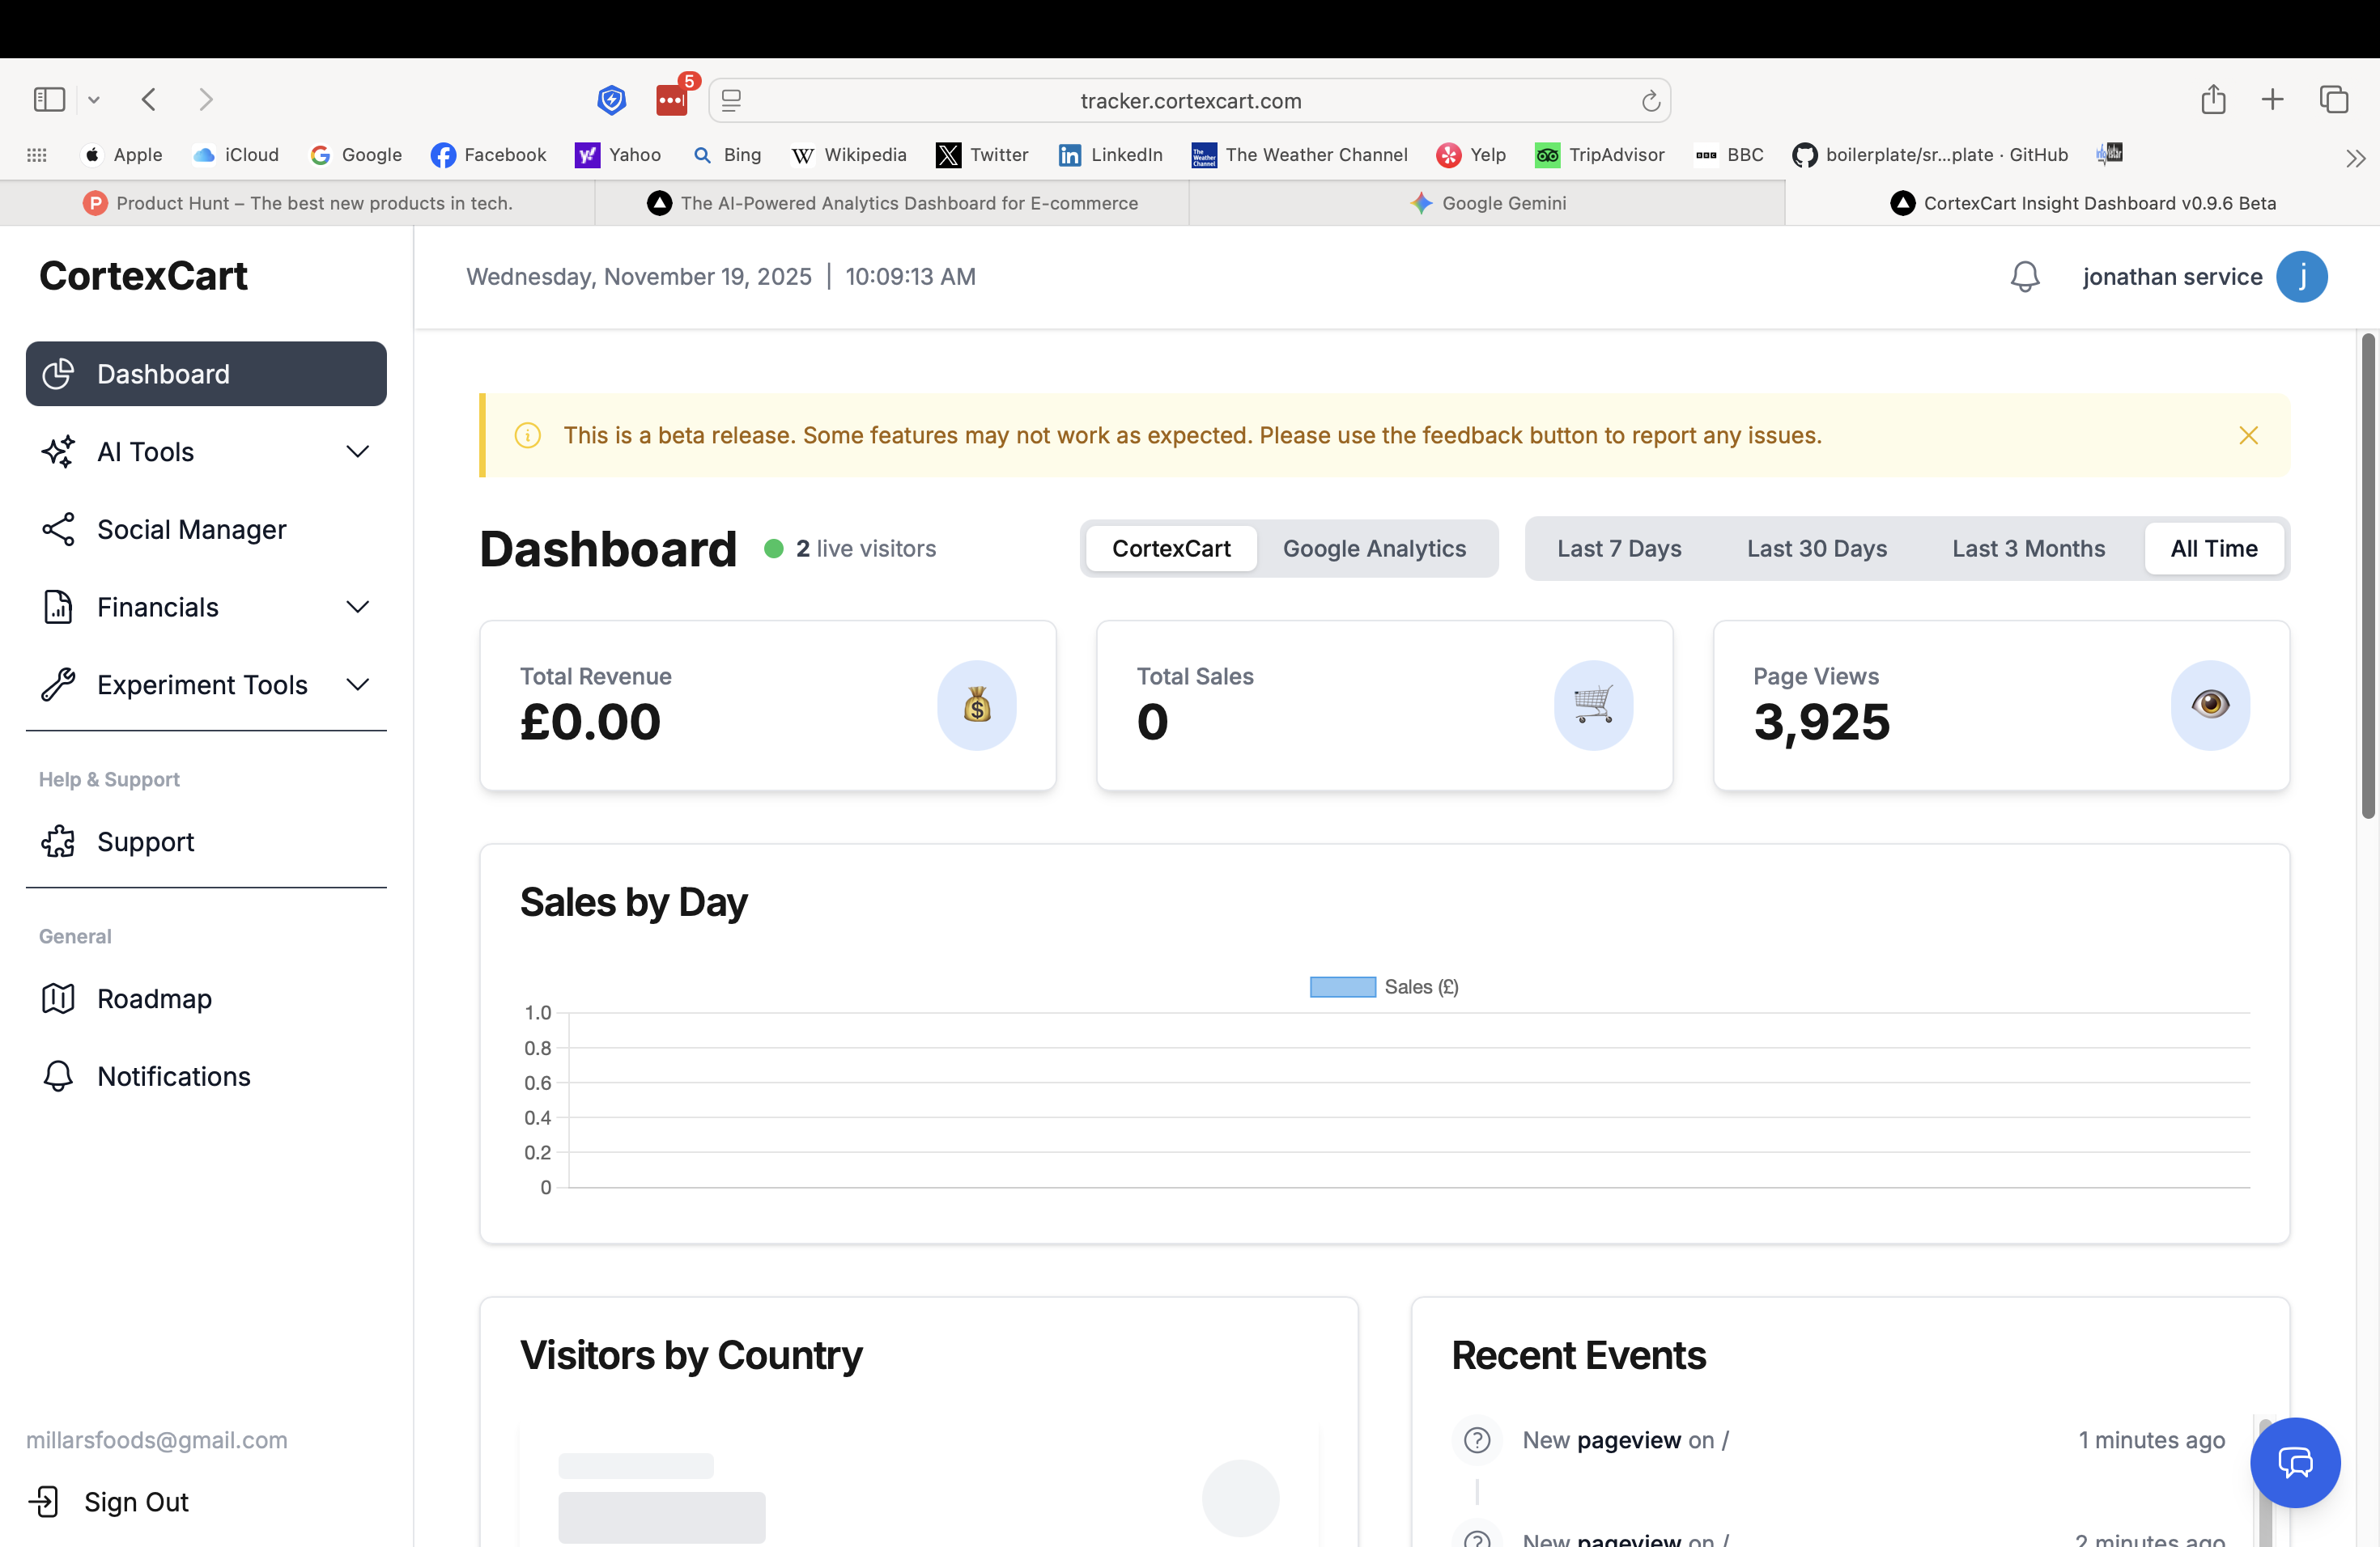This screenshot has height=1547, width=2380.
Task: Click Sign Out
Action: click(x=135, y=1501)
